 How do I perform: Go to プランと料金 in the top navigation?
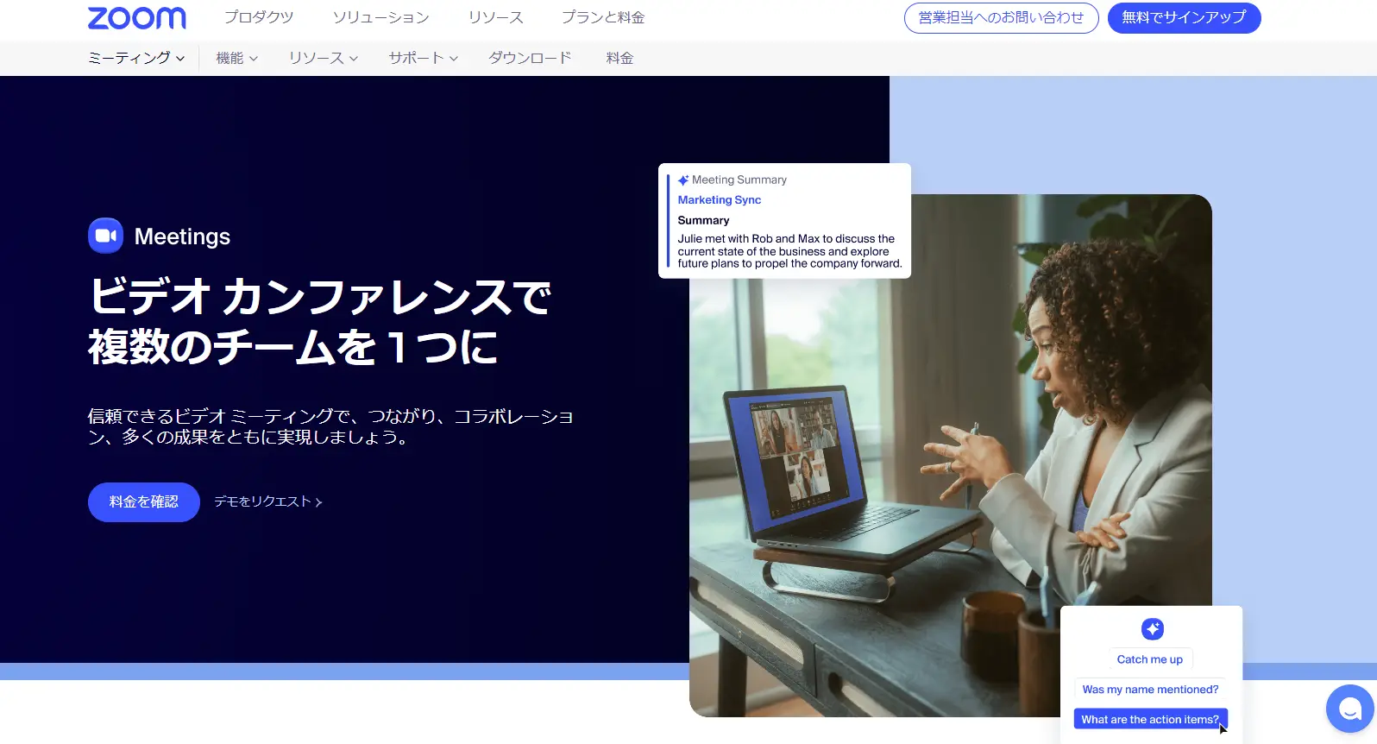[603, 17]
